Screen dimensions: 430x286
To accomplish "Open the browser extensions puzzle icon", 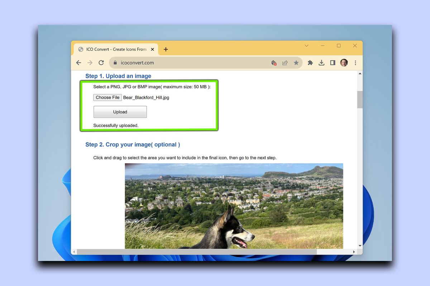I will [310, 63].
